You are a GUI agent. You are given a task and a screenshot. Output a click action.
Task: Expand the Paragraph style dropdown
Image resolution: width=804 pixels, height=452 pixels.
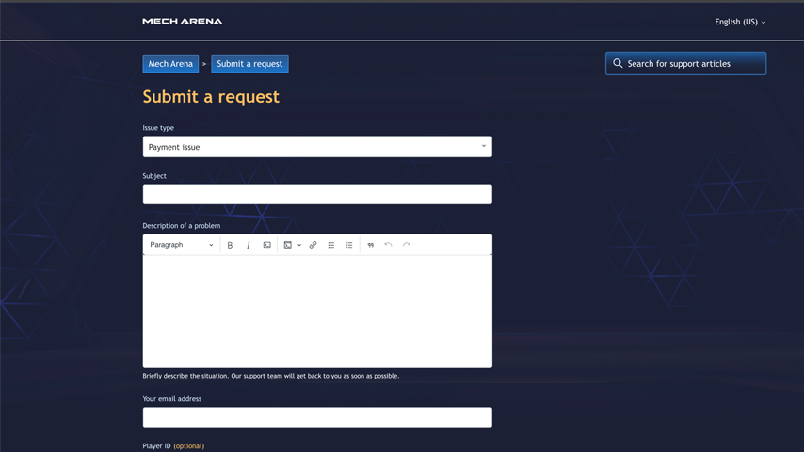(x=181, y=245)
